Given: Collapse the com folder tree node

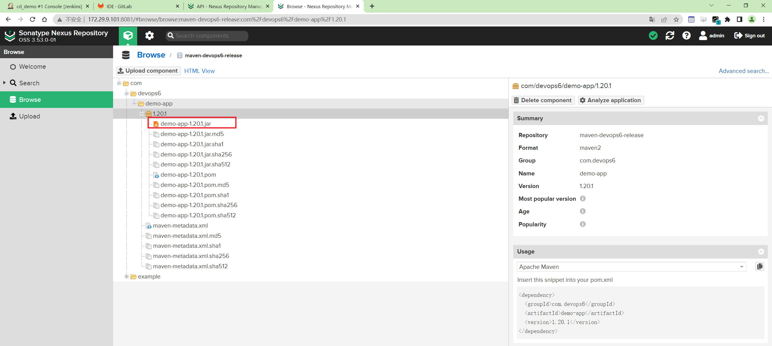Looking at the screenshot, I should point(119,83).
